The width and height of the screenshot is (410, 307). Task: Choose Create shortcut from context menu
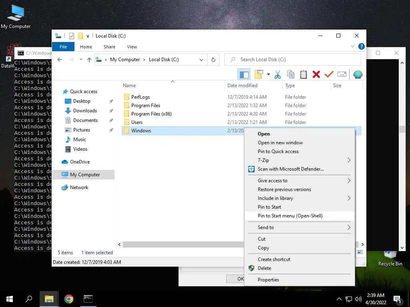pyautogui.click(x=299, y=259)
